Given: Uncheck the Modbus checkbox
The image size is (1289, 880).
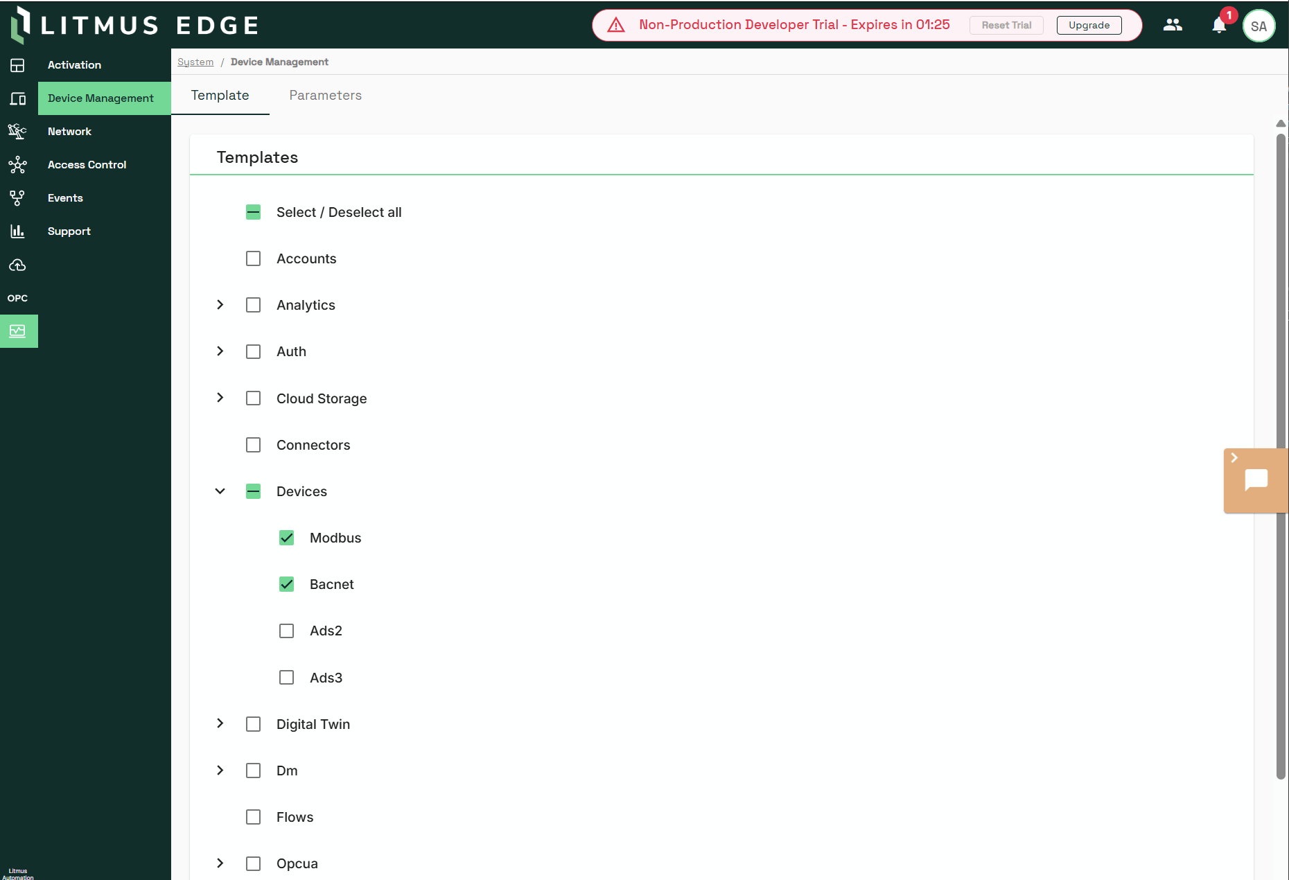Looking at the screenshot, I should coord(286,538).
